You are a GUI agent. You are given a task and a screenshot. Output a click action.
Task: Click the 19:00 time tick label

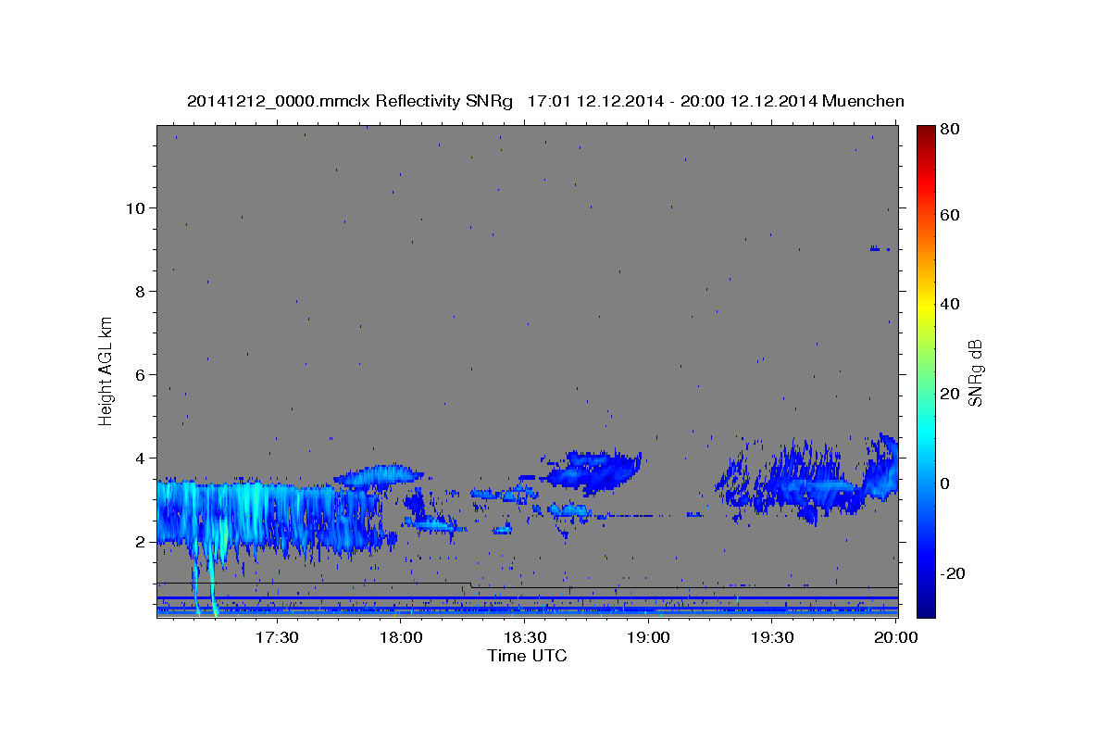(649, 637)
